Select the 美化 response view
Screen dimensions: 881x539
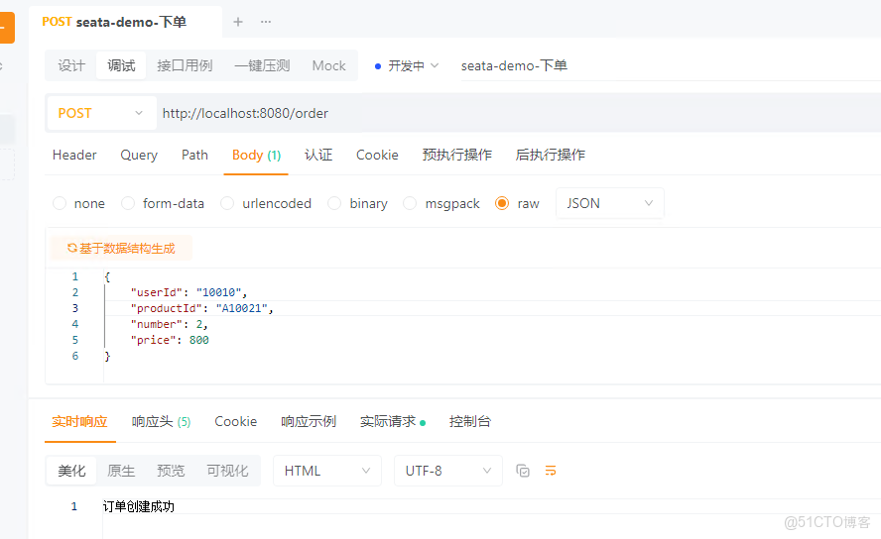point(71,471)
